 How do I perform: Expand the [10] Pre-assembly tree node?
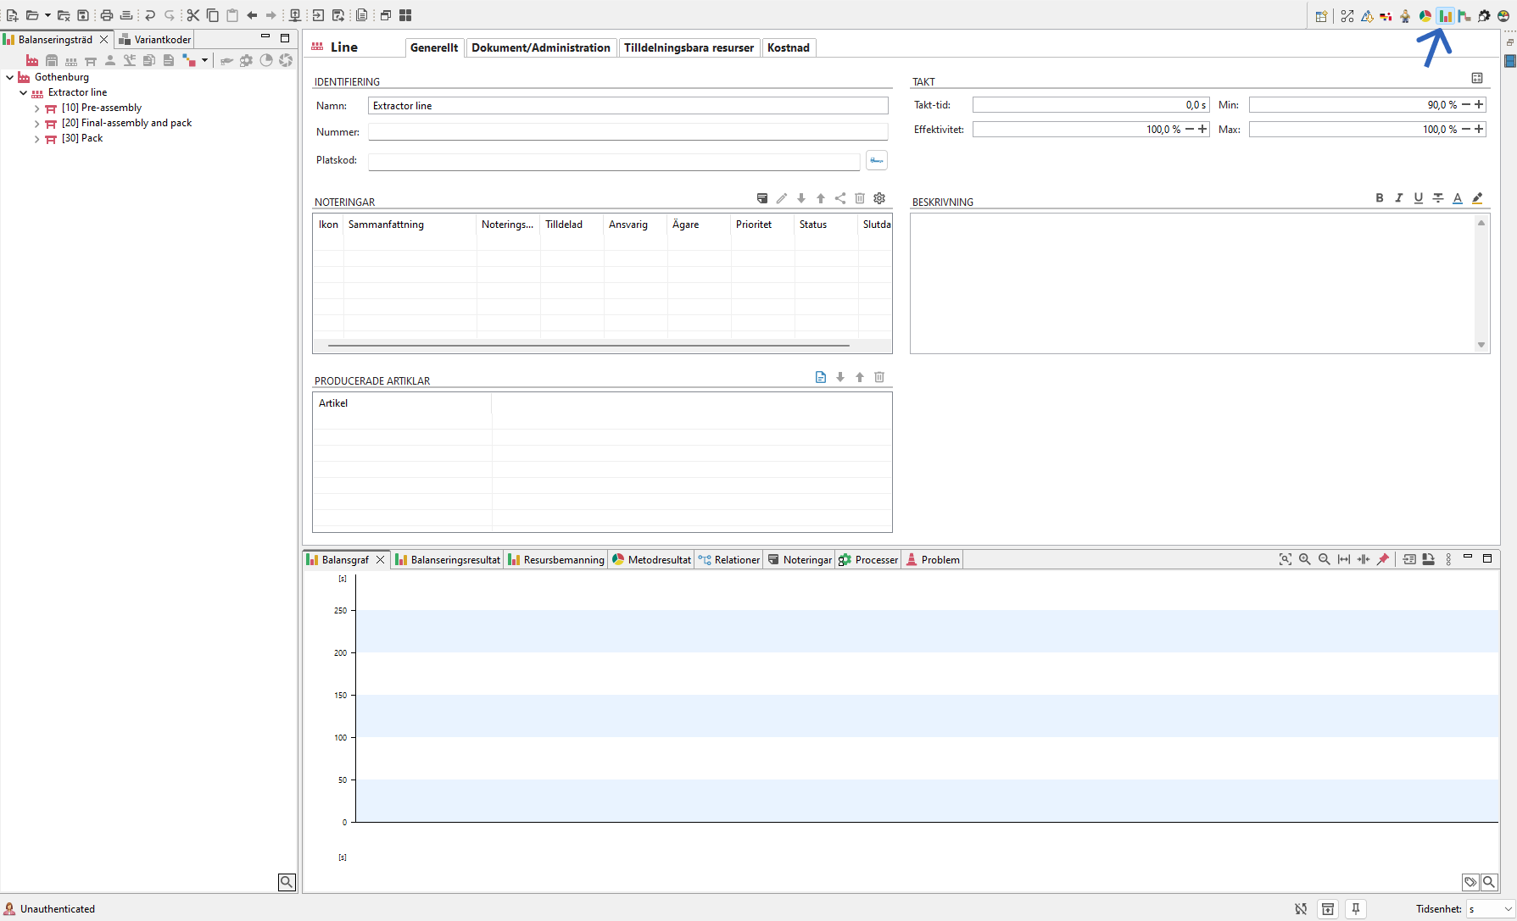(x=36, y=108)
